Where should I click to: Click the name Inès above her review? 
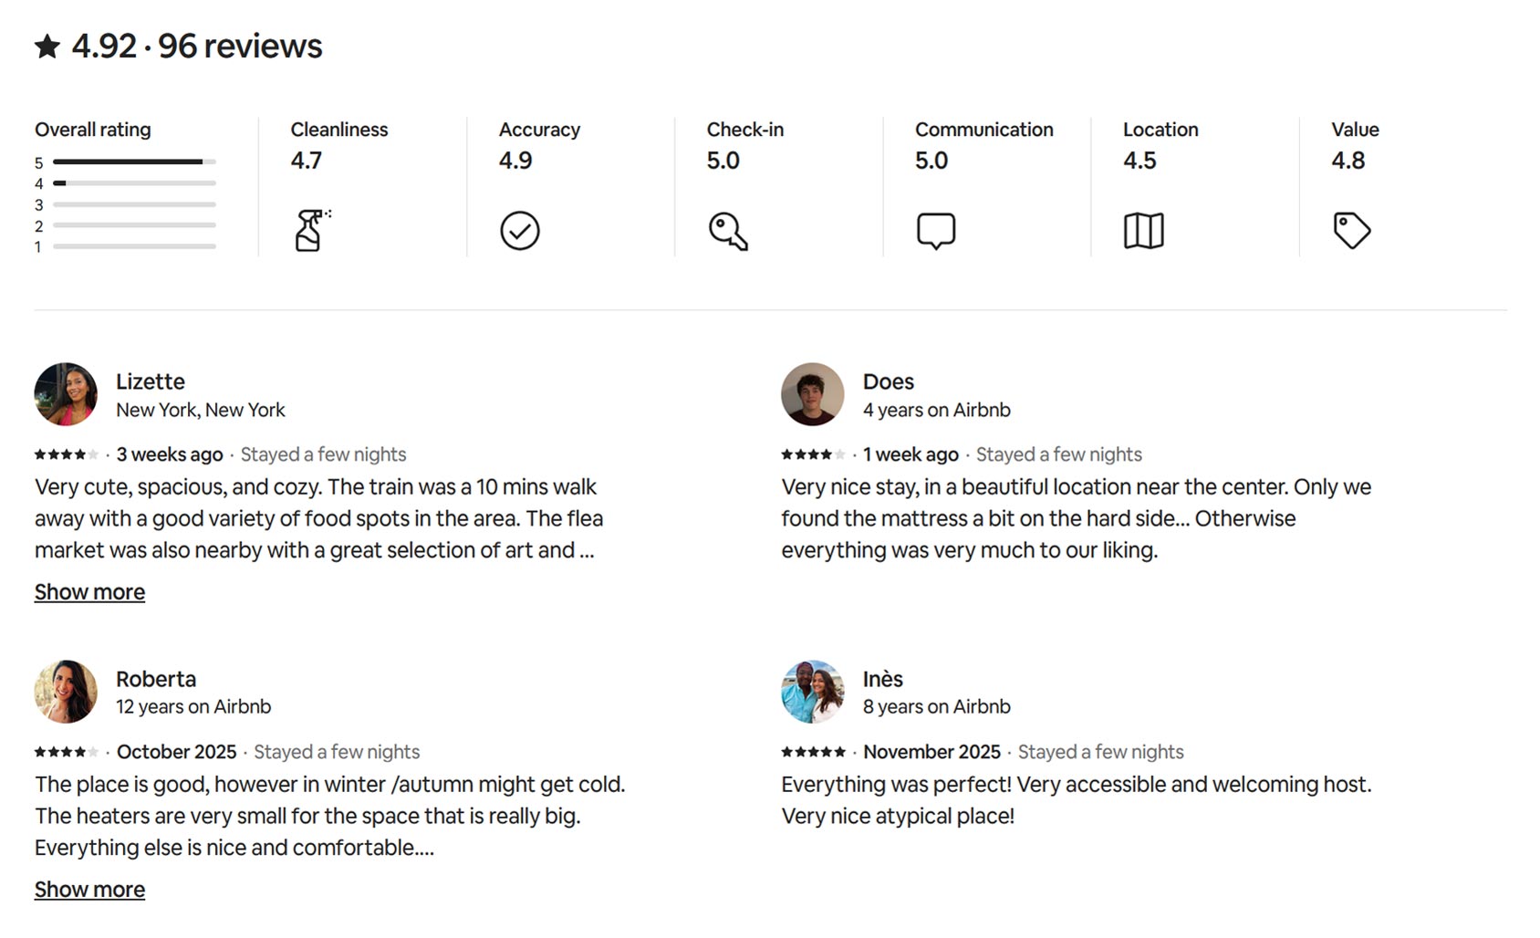883,679
